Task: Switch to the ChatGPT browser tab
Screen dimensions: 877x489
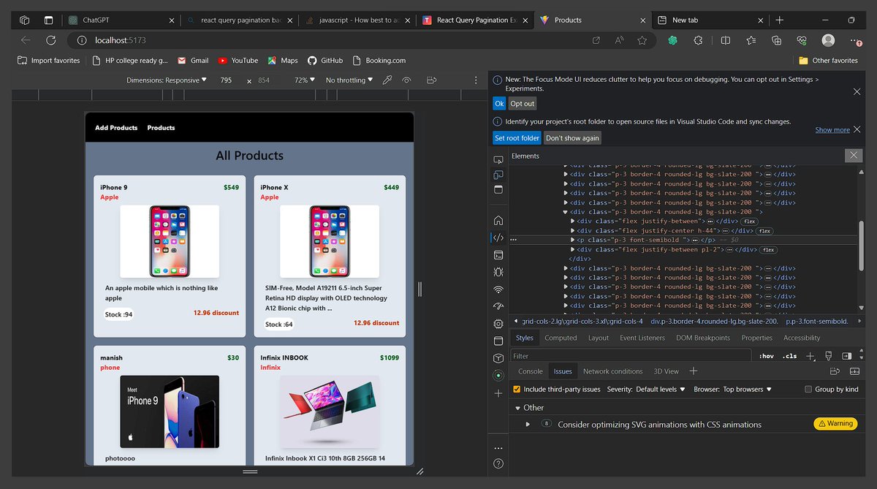Action: [x=121, y=20]
